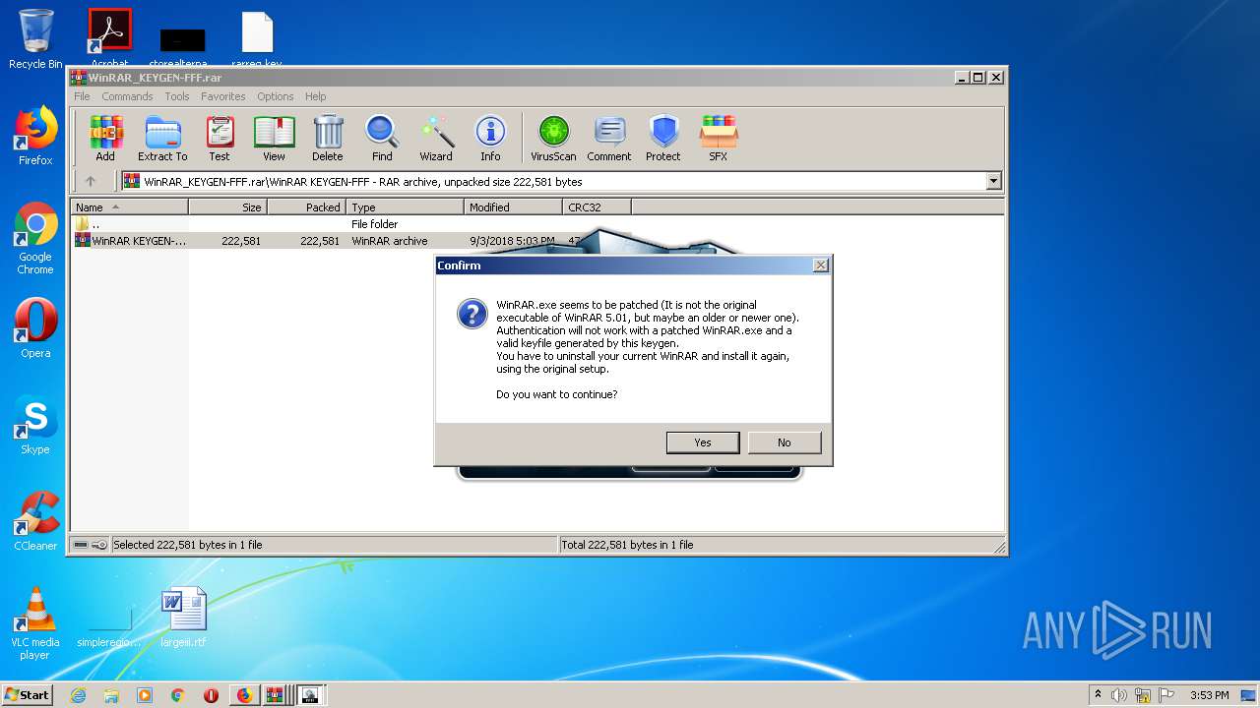Viewport: 1260px width, 708px height.
Task: Launch the Wizard wand tool
Action: tap(436, 138)
